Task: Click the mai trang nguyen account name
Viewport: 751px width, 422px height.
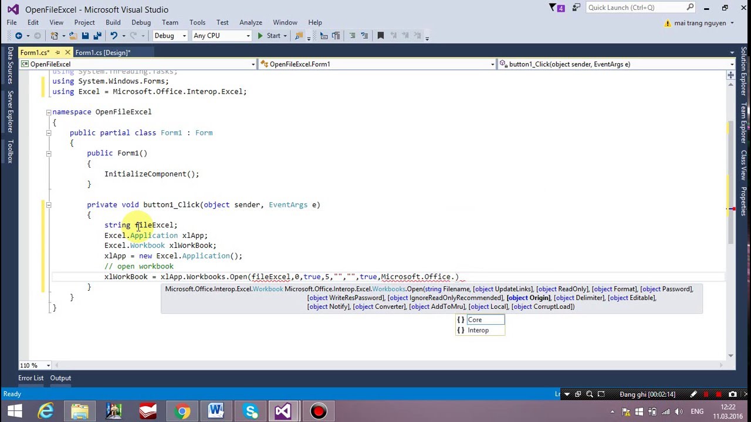Action: coord(701,23)
